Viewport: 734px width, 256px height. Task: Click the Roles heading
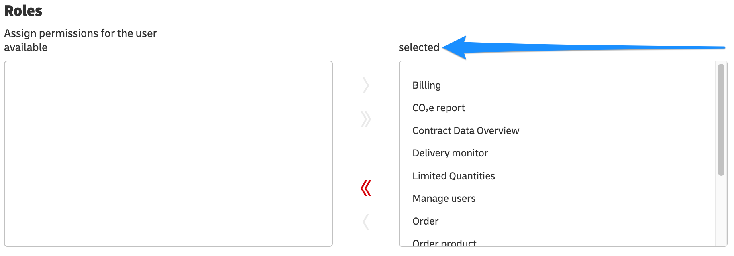pos(23,11)
